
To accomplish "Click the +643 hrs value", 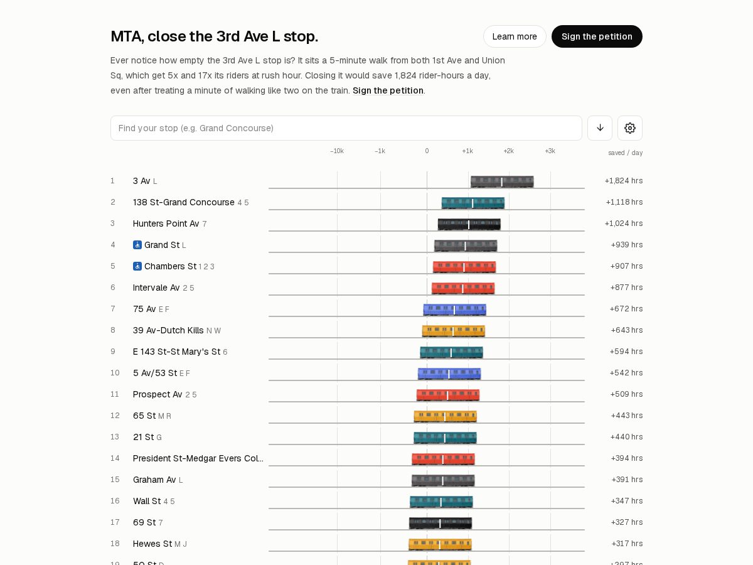I will tap(627, 330).
